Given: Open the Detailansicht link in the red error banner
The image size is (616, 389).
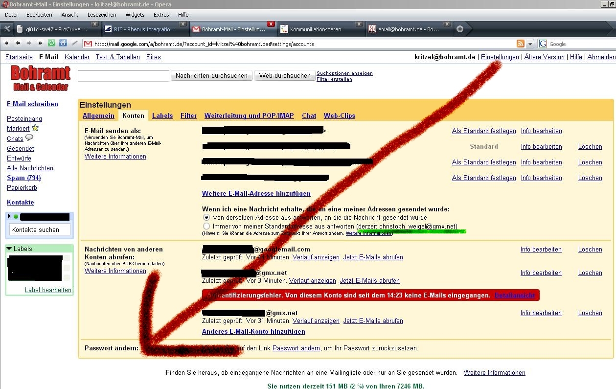Looking at the screenshot, I should [515, 295].
